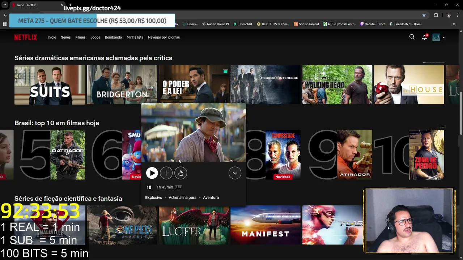Open the Zona de Perigo poster at rank 10

pyautogui.click(x=426, y=155)
